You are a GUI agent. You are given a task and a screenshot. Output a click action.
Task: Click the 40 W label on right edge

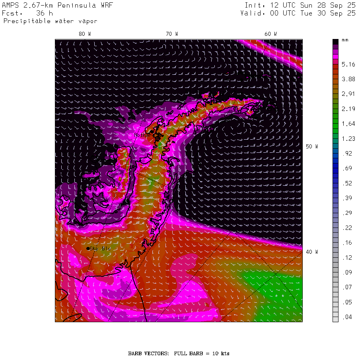point(311,252)
